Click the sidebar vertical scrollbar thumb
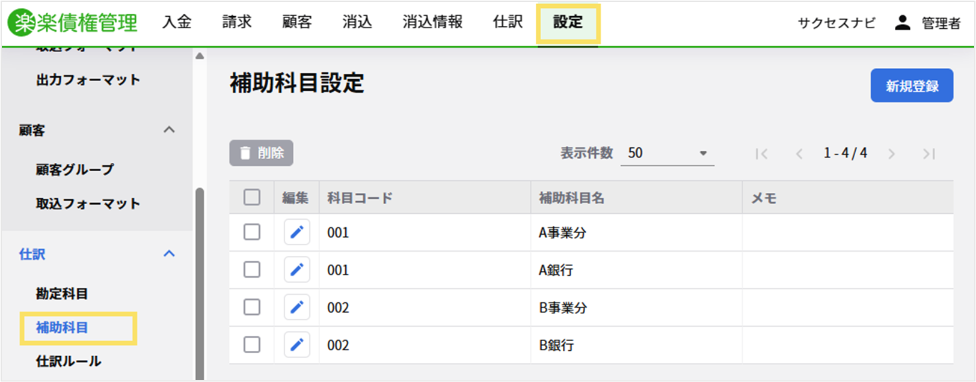The image size is (976, 382). coord(200,282)
